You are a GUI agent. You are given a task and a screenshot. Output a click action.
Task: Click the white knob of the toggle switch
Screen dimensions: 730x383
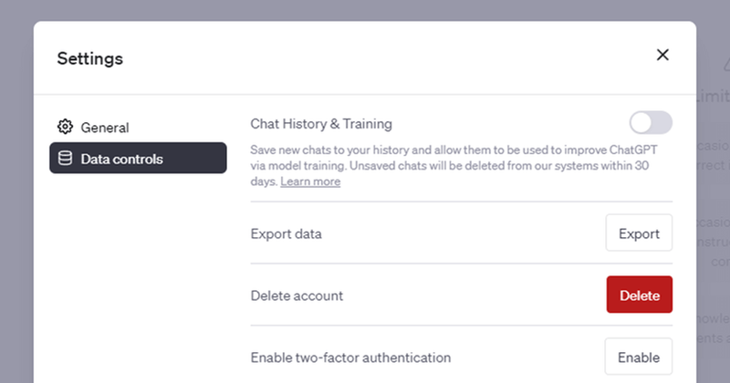(x=641, y=123)
